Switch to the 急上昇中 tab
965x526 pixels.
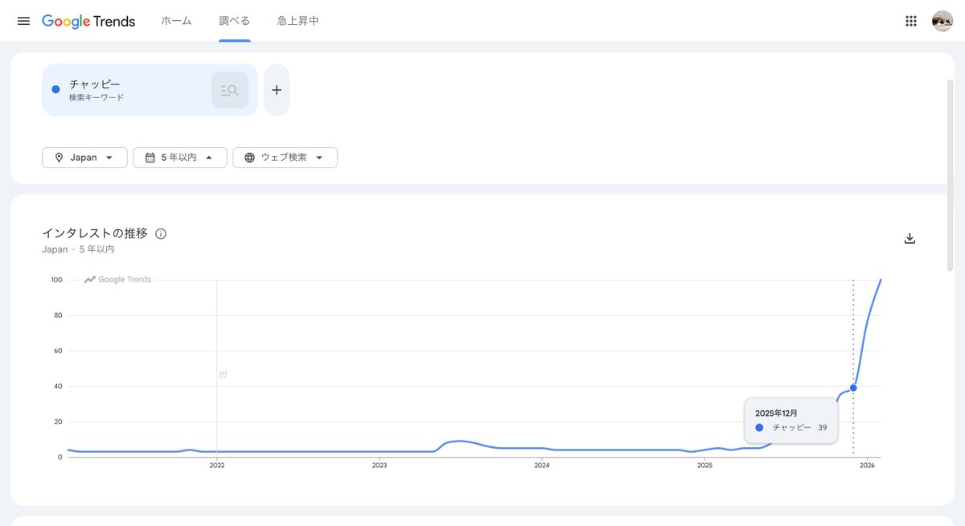298,21
